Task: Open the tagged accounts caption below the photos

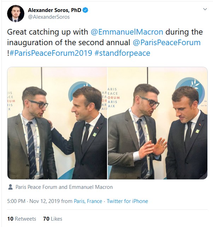Action: 64,187
